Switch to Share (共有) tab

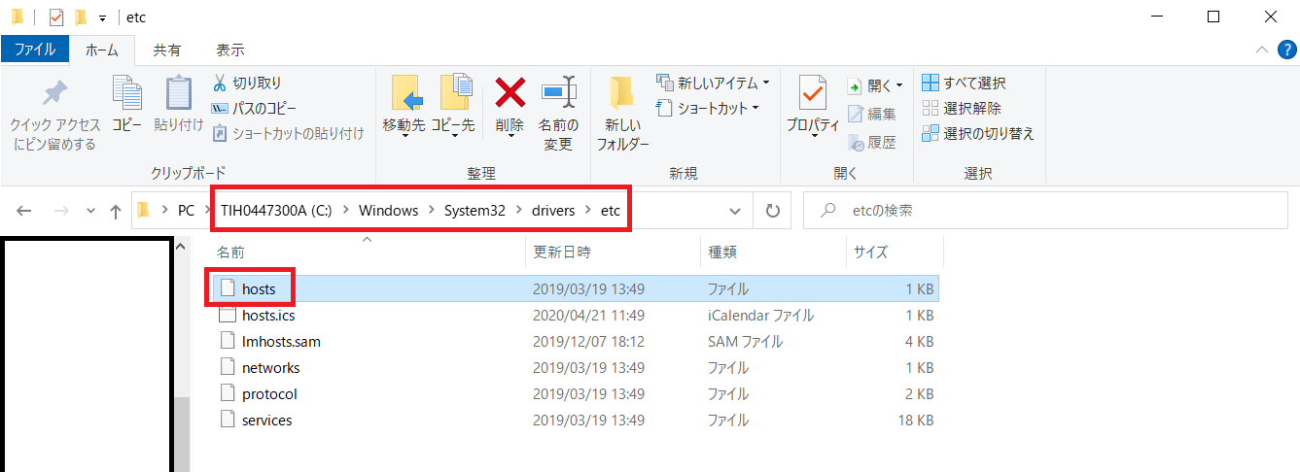[166, 50]
